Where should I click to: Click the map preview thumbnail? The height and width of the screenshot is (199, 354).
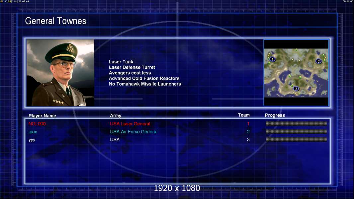(296, 73)
